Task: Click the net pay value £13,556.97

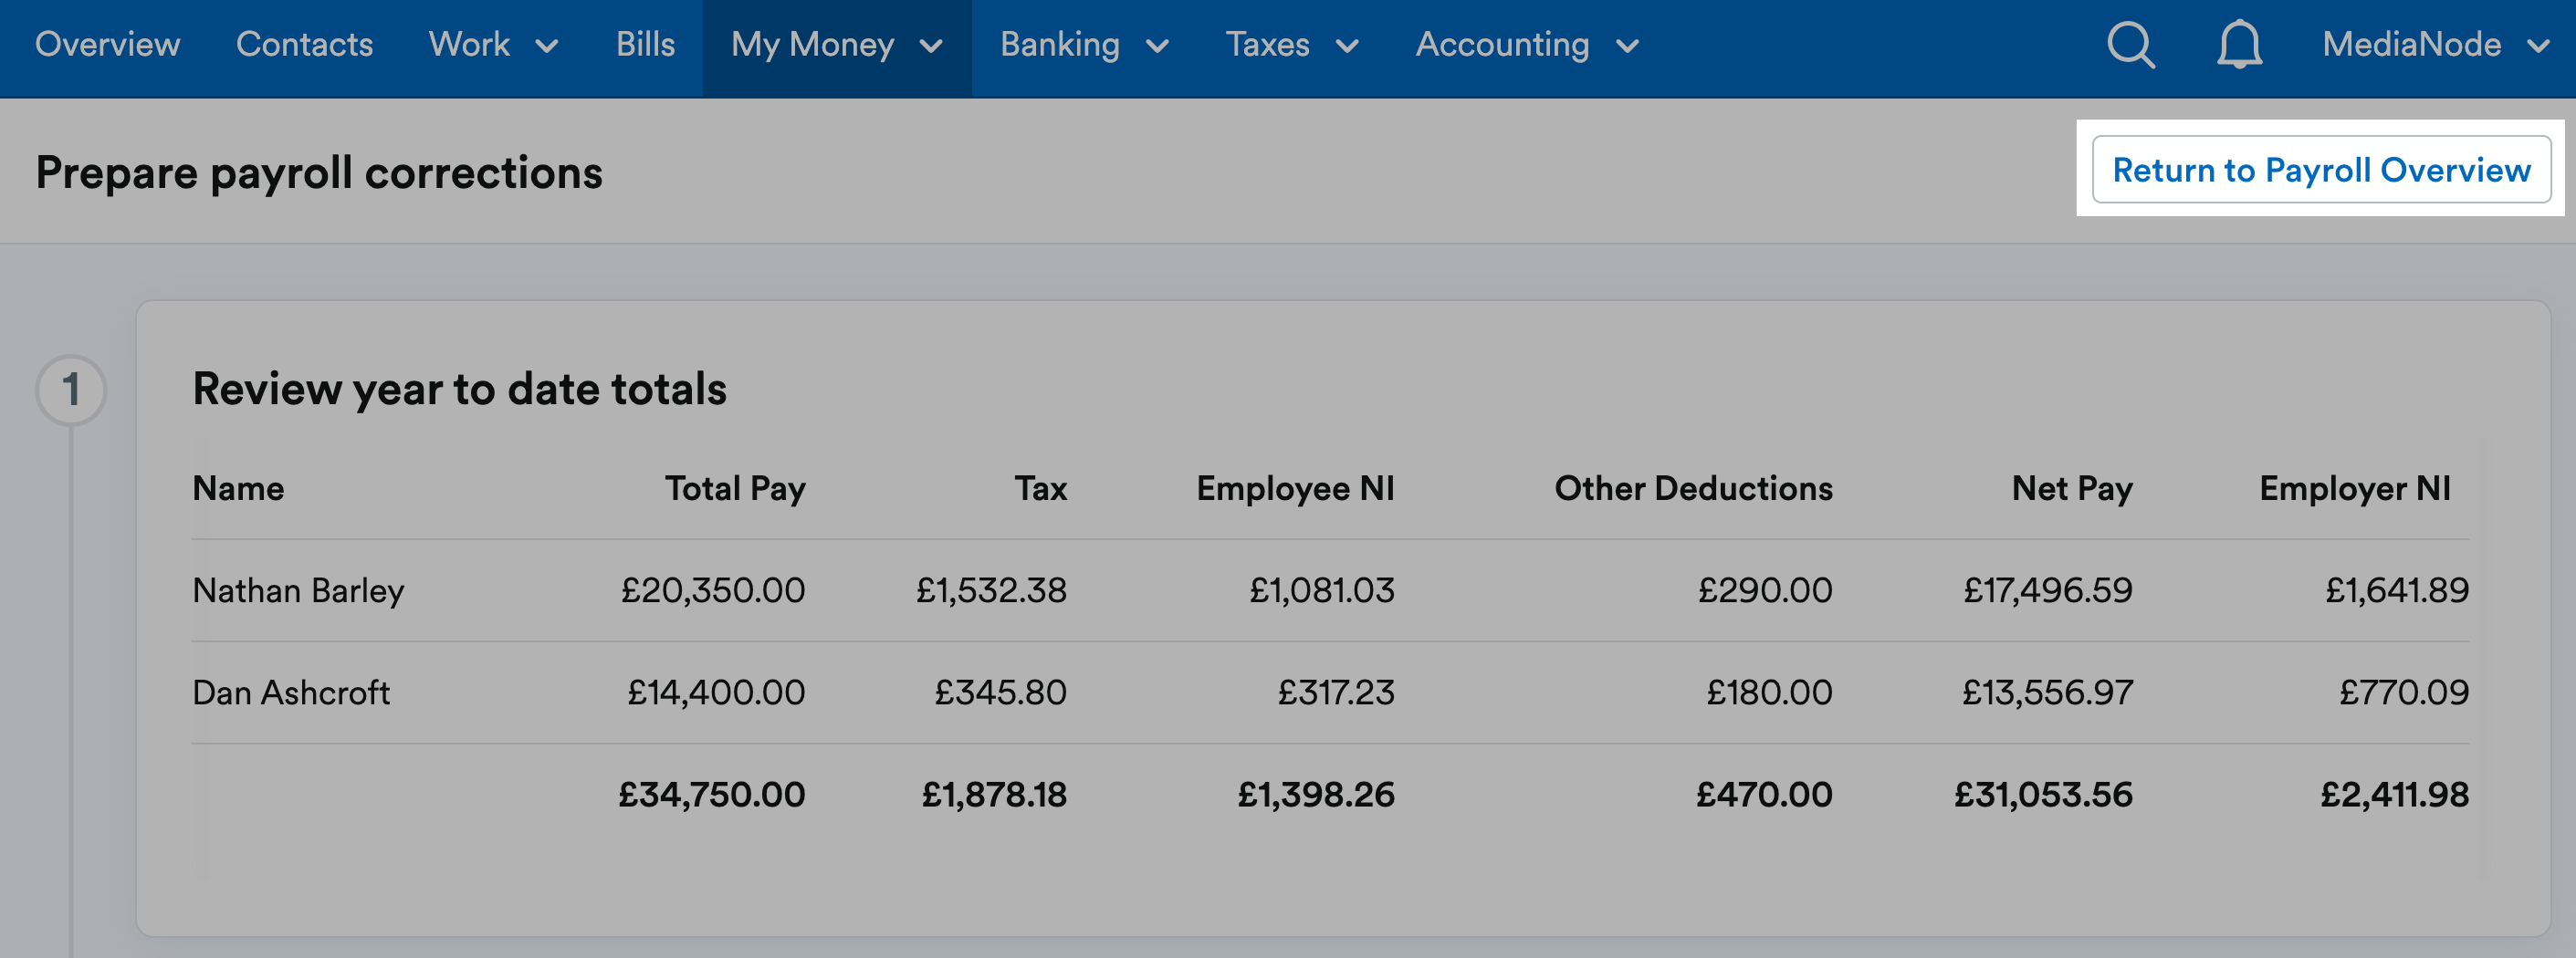Action: [x=2048, y=693]
